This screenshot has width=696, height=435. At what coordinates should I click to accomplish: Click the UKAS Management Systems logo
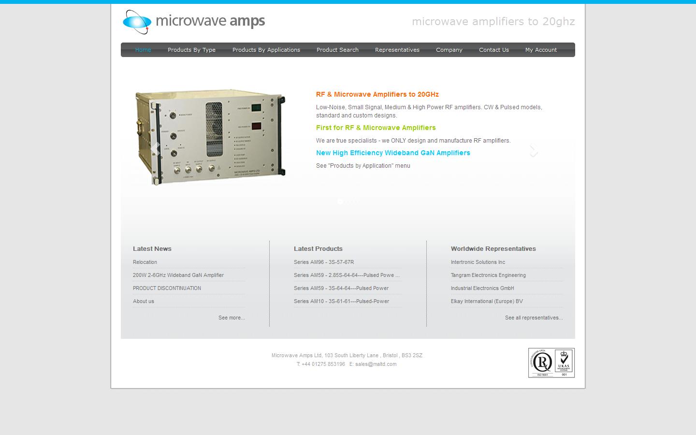pos(564,362)
